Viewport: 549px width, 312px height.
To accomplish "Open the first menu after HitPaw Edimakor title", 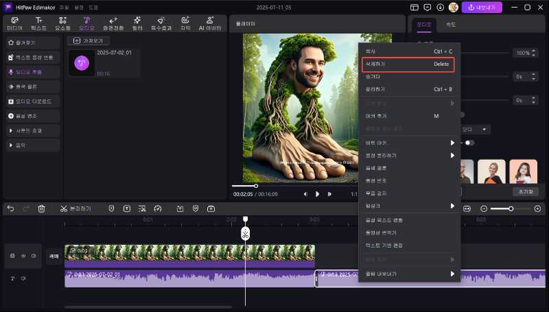I will click(64, 8).
